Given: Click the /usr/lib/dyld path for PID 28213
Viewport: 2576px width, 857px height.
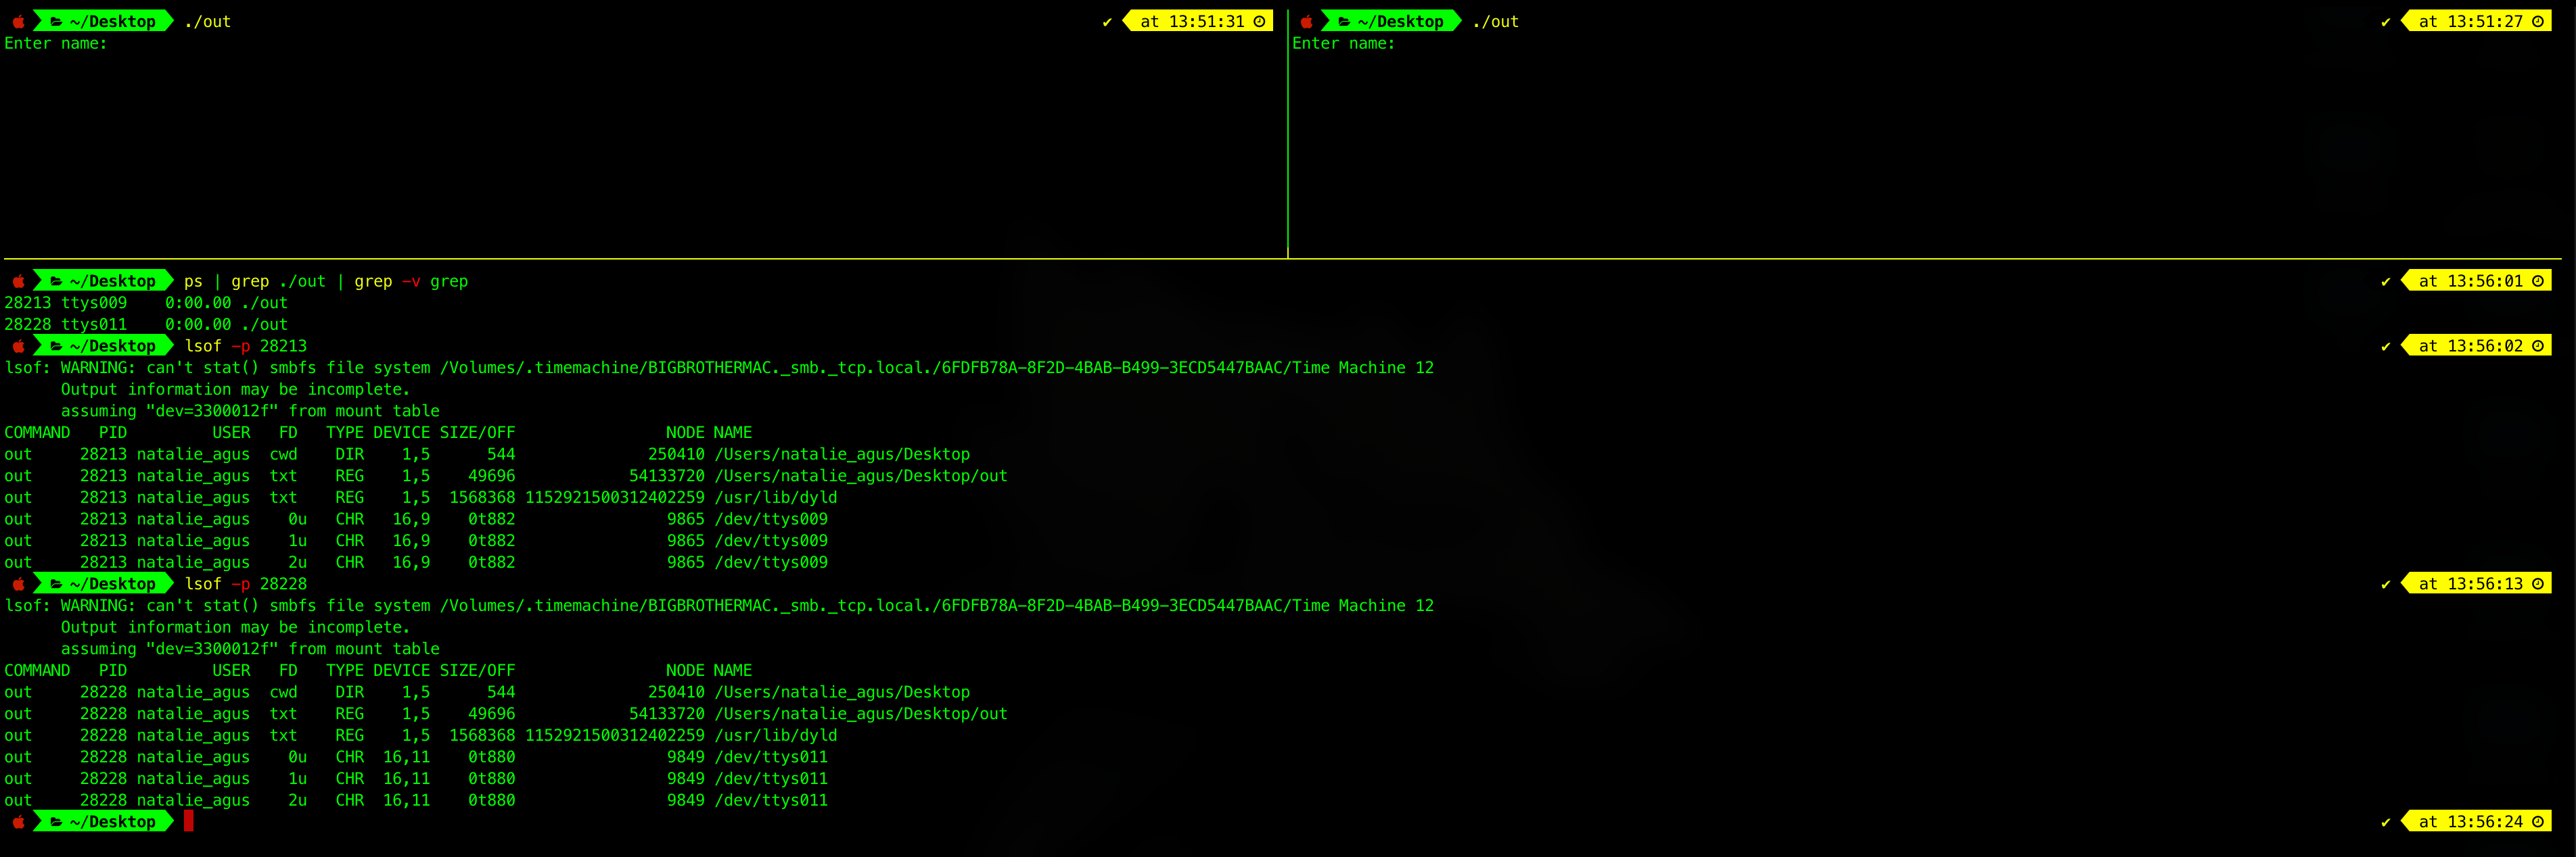Looking at the screenshot, I should (775, 497).
